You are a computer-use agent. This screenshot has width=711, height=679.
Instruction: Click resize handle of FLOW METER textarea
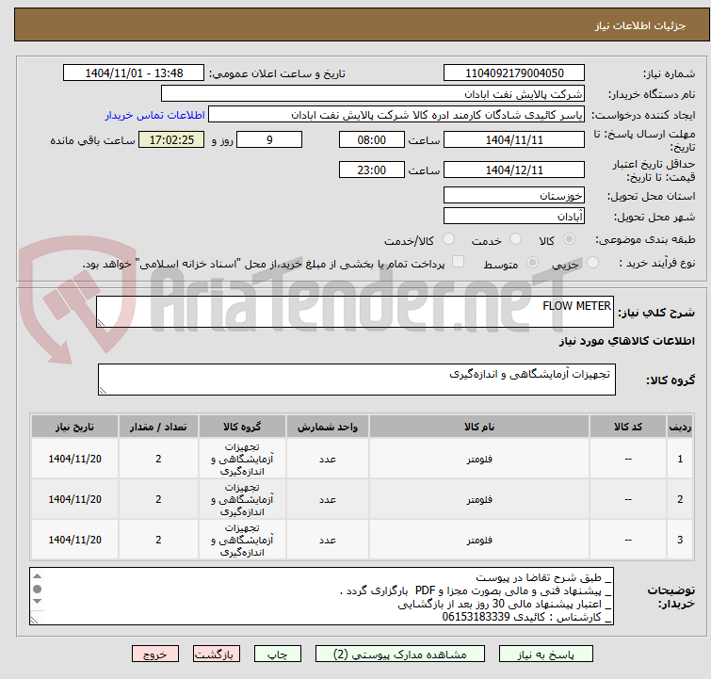click(x=101, y=322)
